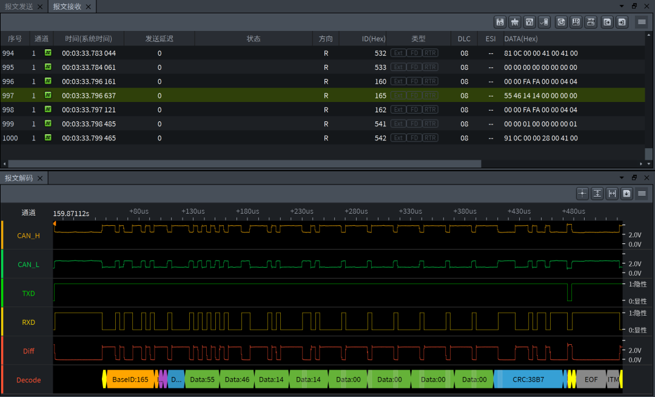Viewport: 655px width, 397px height.
Task: Switch to the 报文发送 tab
Action: (x=20, y=7)
